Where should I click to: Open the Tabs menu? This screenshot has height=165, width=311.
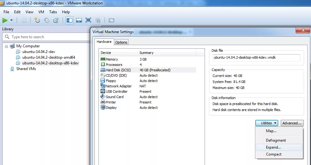click(53, 12)
